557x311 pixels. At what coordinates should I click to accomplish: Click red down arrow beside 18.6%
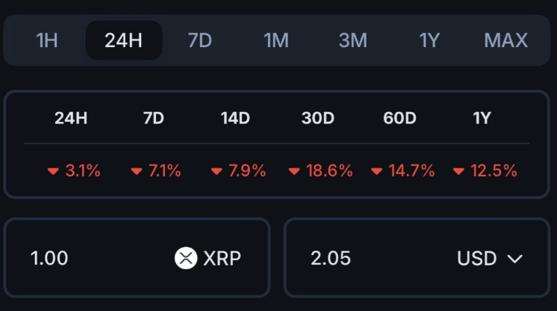pos(294,171)
